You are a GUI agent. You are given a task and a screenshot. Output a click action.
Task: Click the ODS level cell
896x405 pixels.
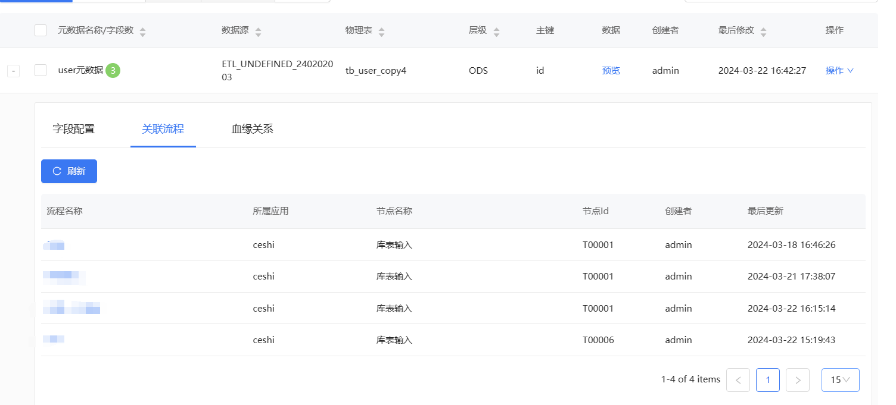coord(478,70)
